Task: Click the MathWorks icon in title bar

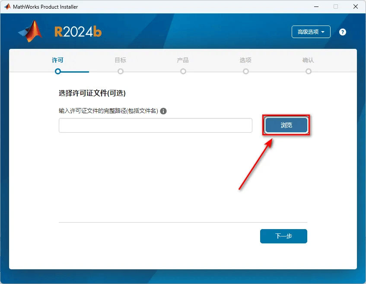Action: [7, 6]
